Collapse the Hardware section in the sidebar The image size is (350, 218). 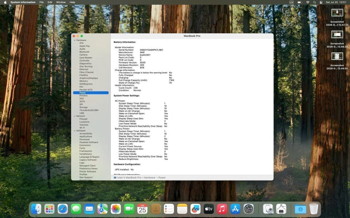pos(74,40)
